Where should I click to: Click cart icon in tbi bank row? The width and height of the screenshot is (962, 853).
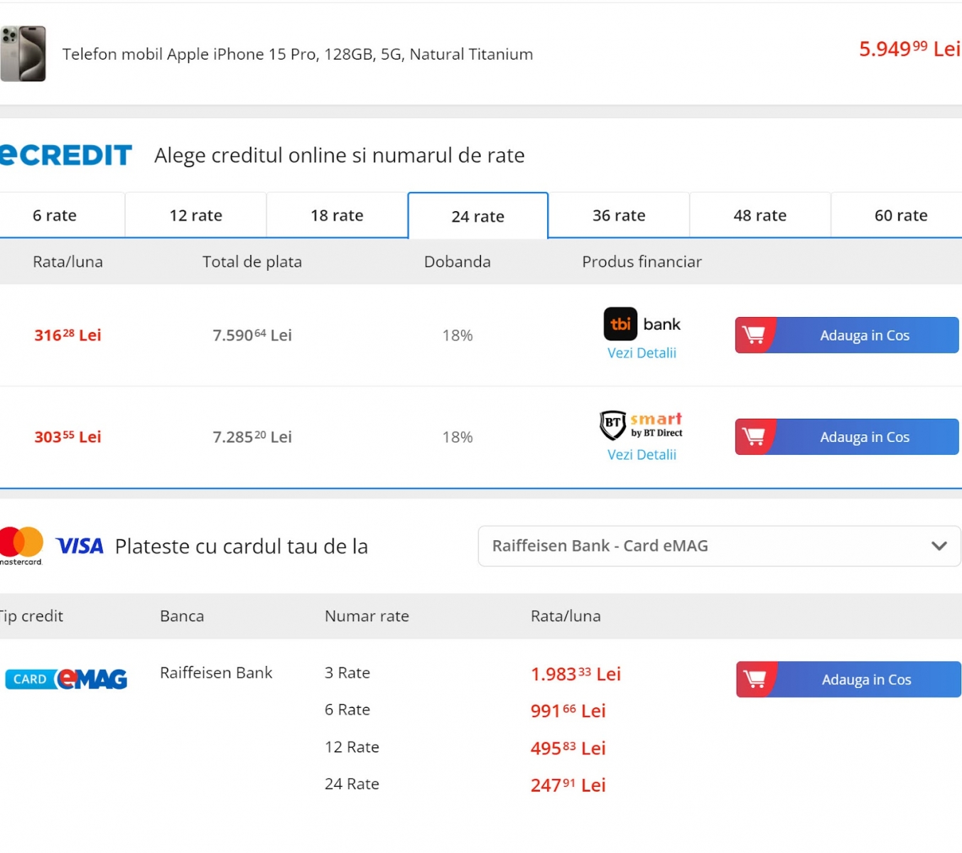pyautogui.click(x=754, y=335)
